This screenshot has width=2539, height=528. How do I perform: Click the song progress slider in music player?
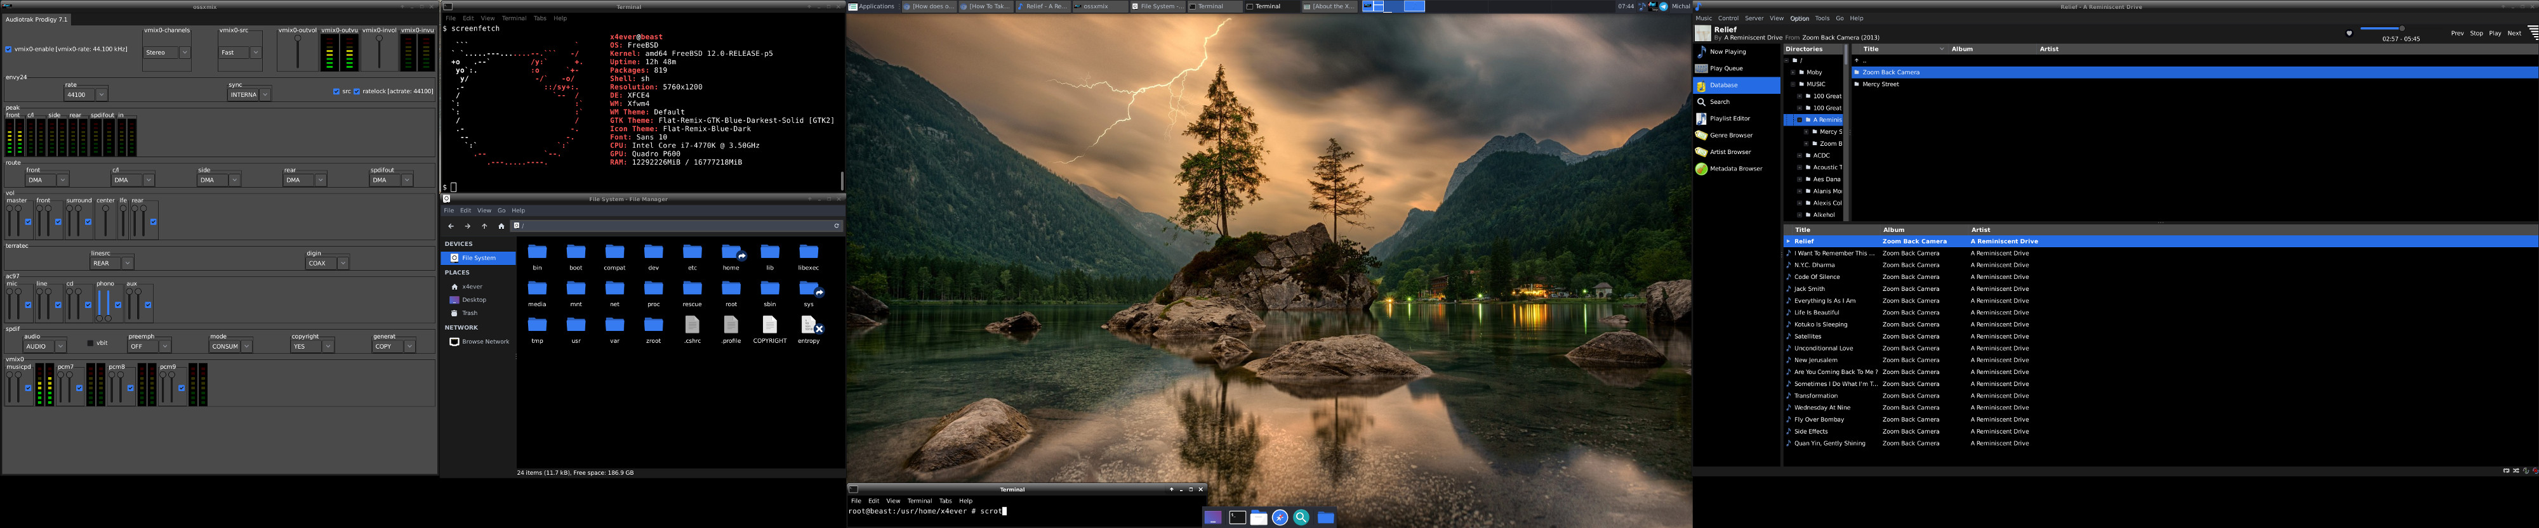[2402, 29]
